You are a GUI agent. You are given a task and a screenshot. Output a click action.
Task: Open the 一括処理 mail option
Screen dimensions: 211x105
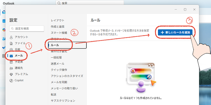(56, 57)
